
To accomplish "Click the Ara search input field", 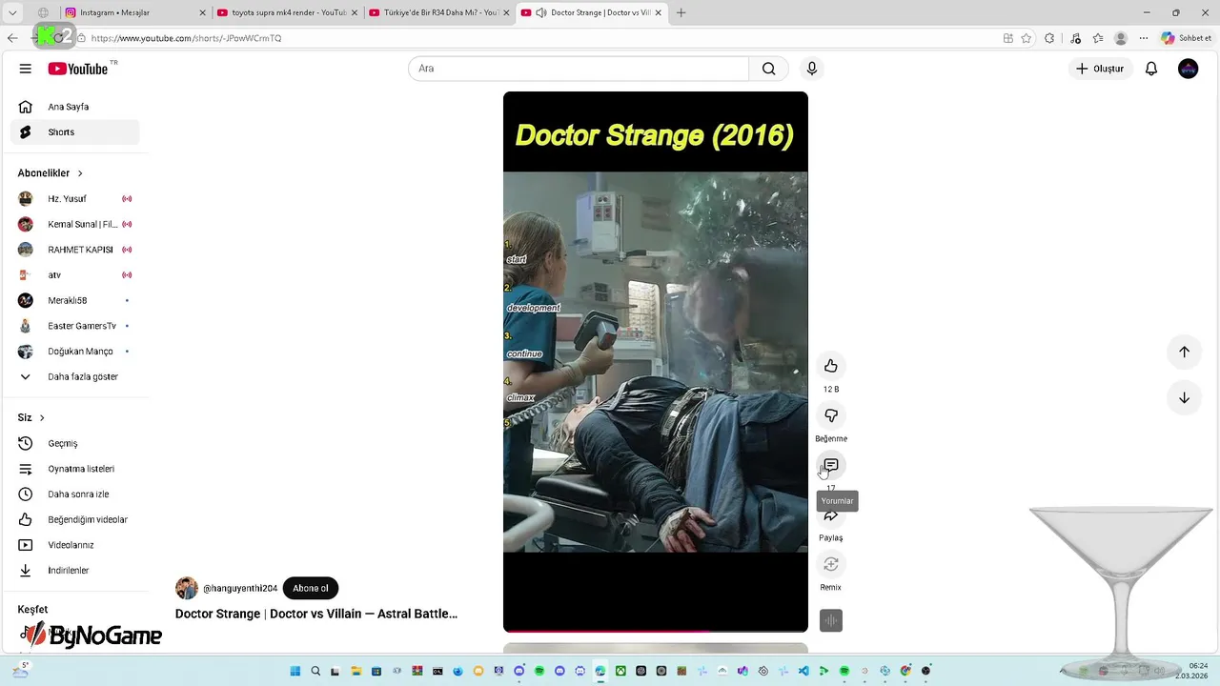I will pyautogui.click(x=579, y=69).
